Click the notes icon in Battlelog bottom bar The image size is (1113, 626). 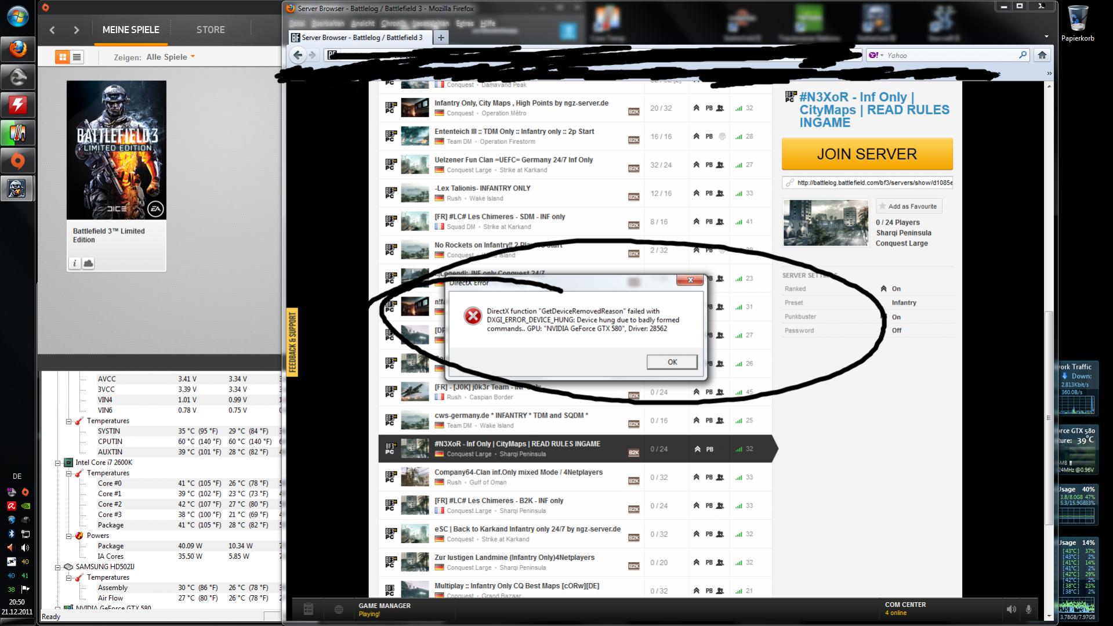click(x=309, y=609)
